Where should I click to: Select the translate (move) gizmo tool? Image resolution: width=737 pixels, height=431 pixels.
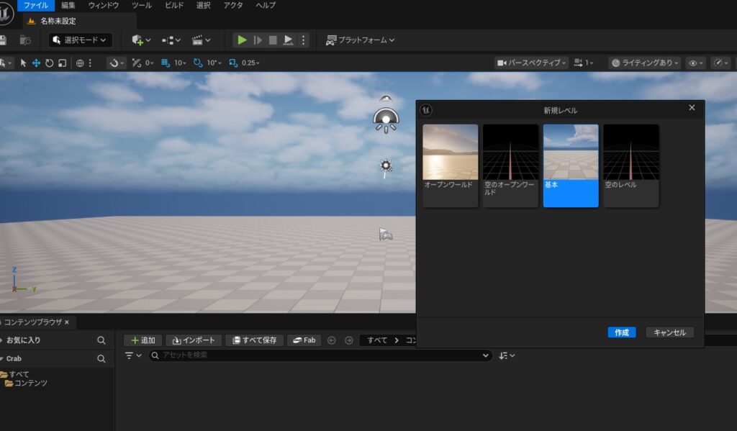click(36, 63)
